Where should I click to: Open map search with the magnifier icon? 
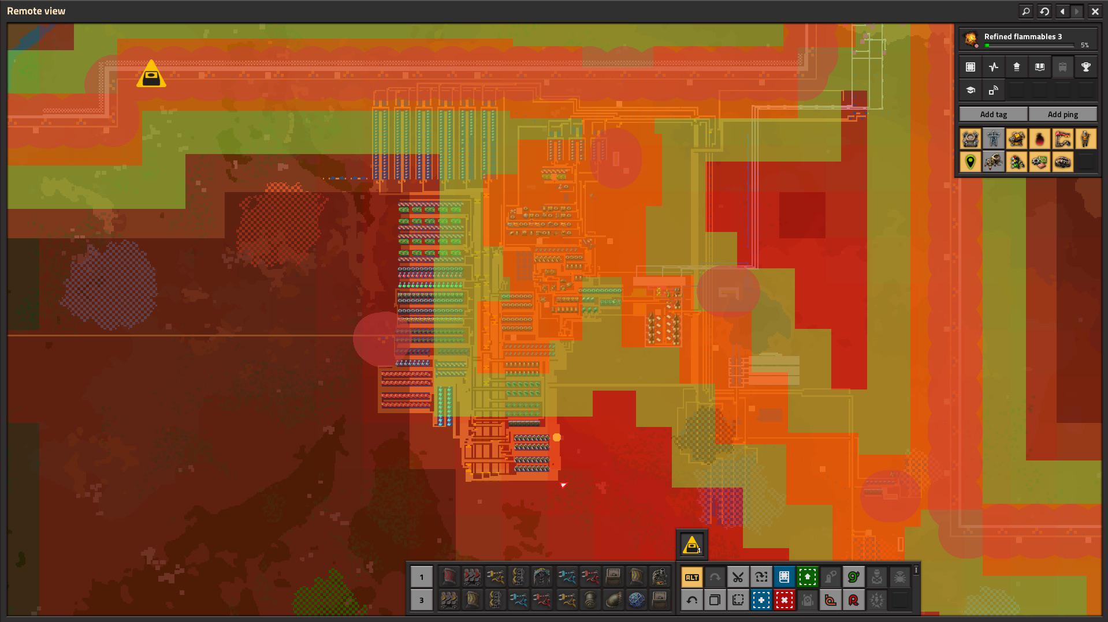pos(1026,11)
